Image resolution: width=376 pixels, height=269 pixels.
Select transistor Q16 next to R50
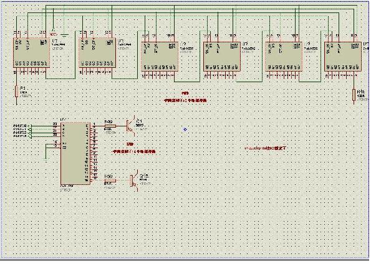coord(133,181)
